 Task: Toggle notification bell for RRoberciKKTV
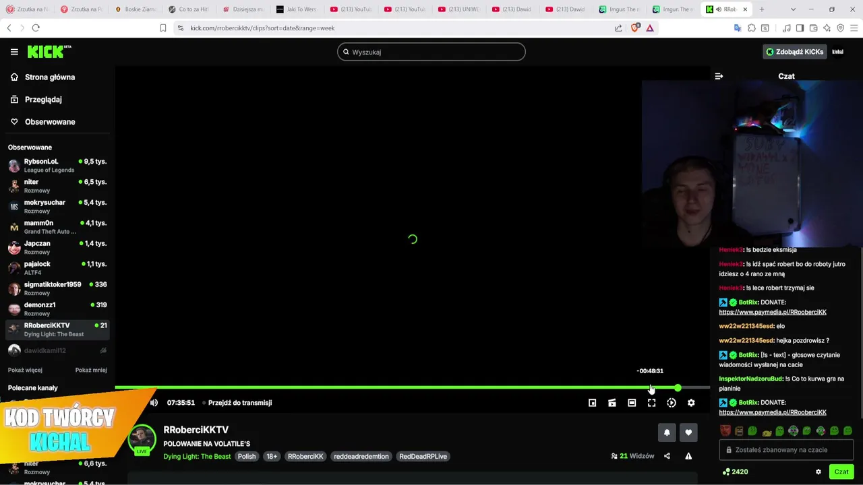point(667,432)
